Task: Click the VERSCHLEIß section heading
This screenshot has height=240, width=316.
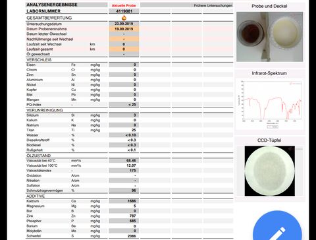Action: click(x=39, y=60)
